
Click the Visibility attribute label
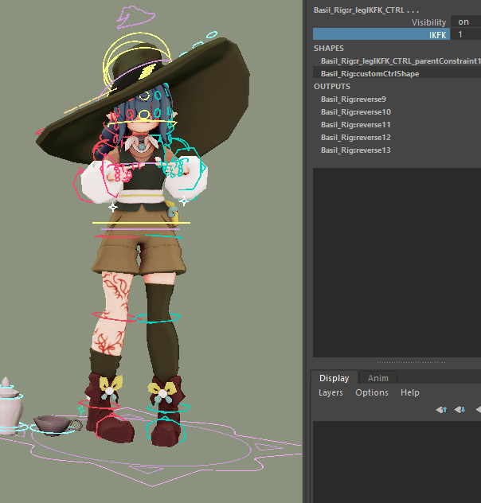click(428, 22)
